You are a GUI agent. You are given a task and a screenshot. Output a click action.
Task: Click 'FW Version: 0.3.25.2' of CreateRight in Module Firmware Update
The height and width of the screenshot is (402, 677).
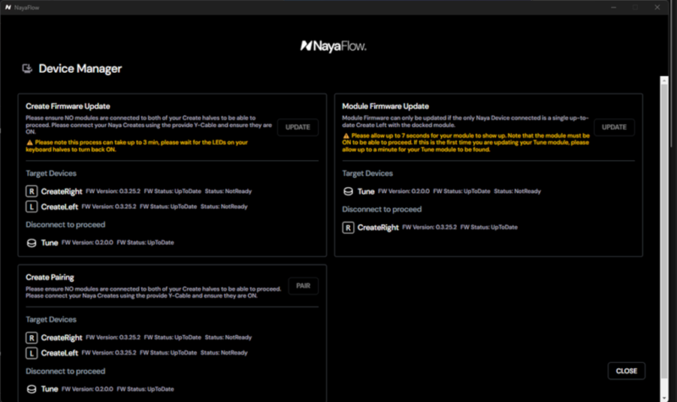(430, 227)
